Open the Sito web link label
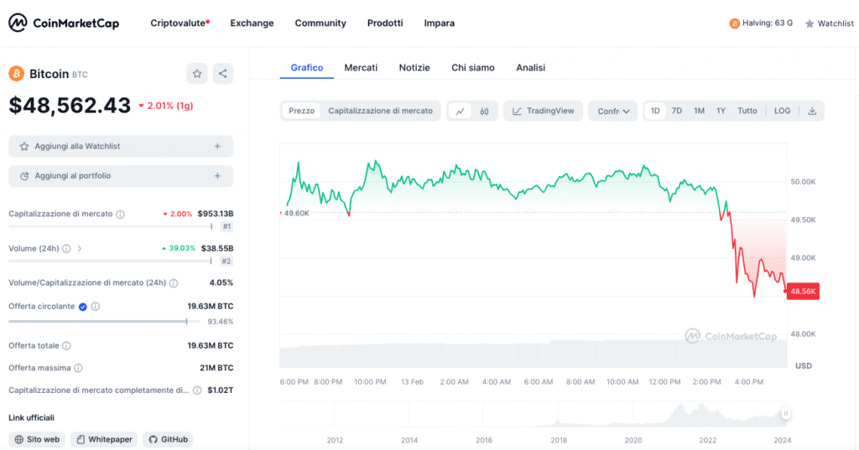Image resolution: width=859 pixels, height=450 pixels. coord(44,440)
